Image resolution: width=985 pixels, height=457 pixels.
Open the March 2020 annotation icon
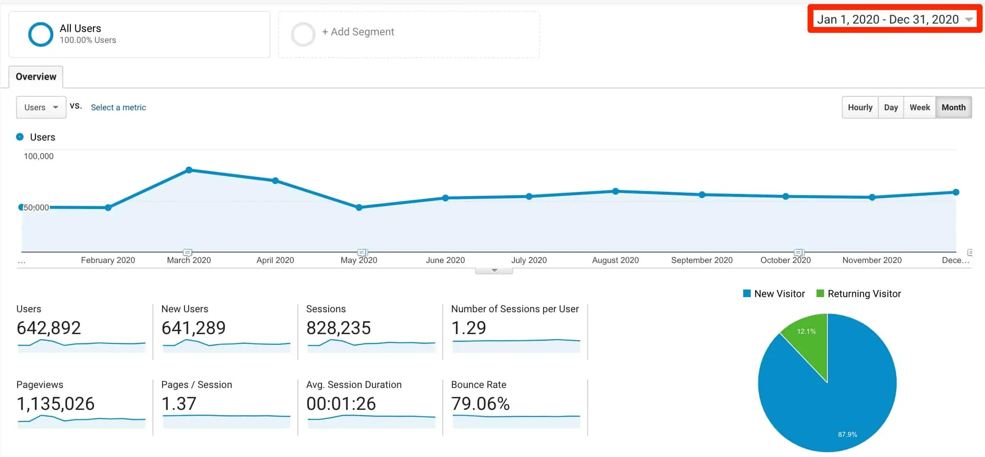(187, 252)
